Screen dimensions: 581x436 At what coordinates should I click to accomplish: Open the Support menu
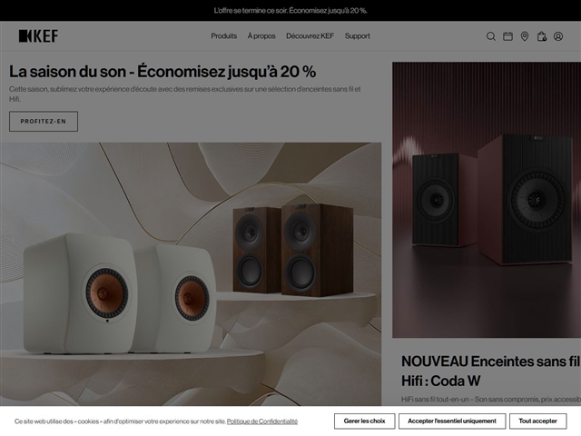(357, 36)
